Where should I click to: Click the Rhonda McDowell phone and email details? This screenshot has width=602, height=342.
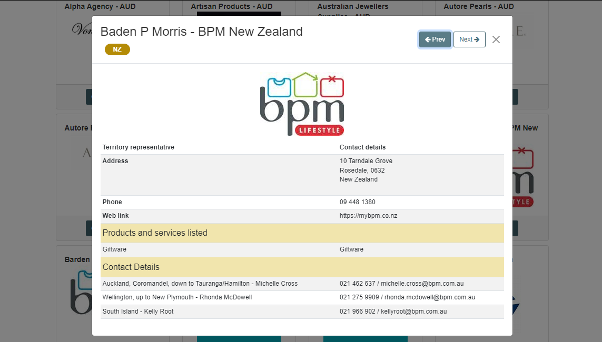coord(407,297)
